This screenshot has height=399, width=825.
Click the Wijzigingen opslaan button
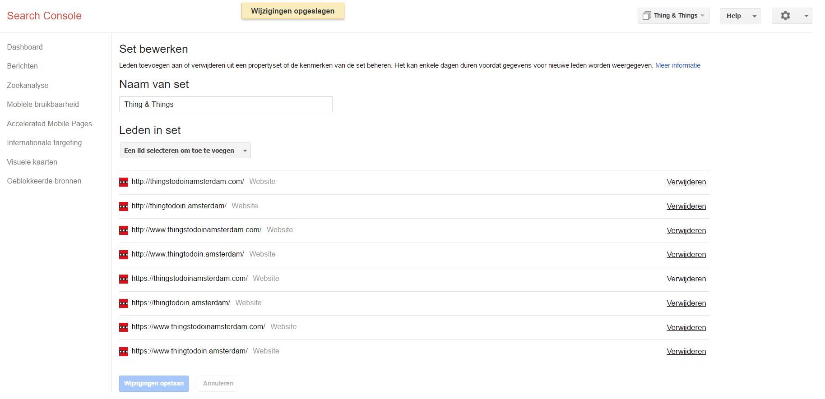tap(154, 384)
